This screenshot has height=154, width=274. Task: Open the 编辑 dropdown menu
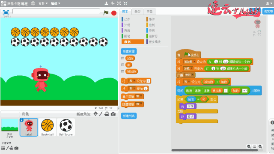click(55, 3)
